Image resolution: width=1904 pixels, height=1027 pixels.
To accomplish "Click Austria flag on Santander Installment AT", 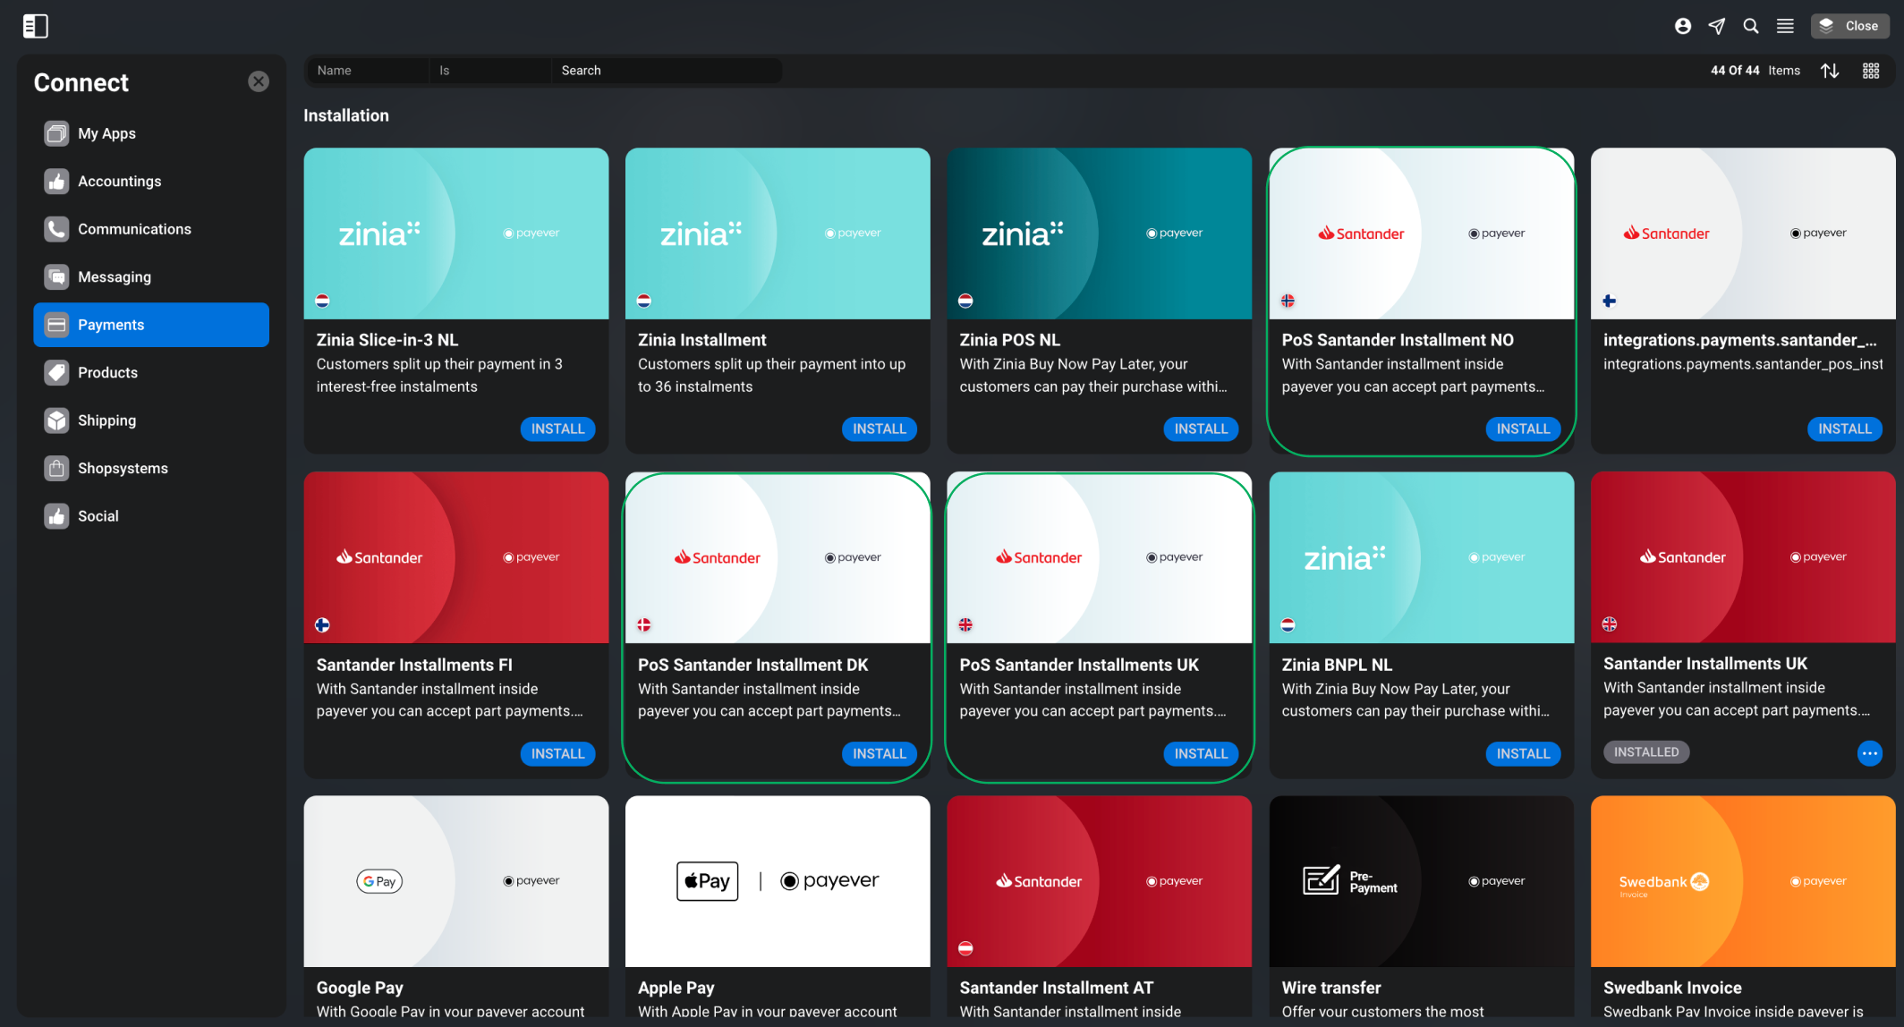I will (x=965, y=948).
